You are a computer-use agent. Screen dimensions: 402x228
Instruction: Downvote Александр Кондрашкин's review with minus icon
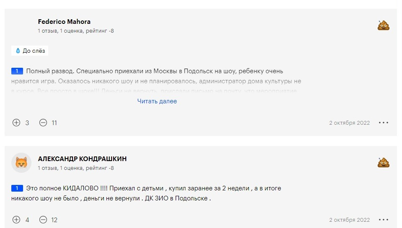(43, 220)
